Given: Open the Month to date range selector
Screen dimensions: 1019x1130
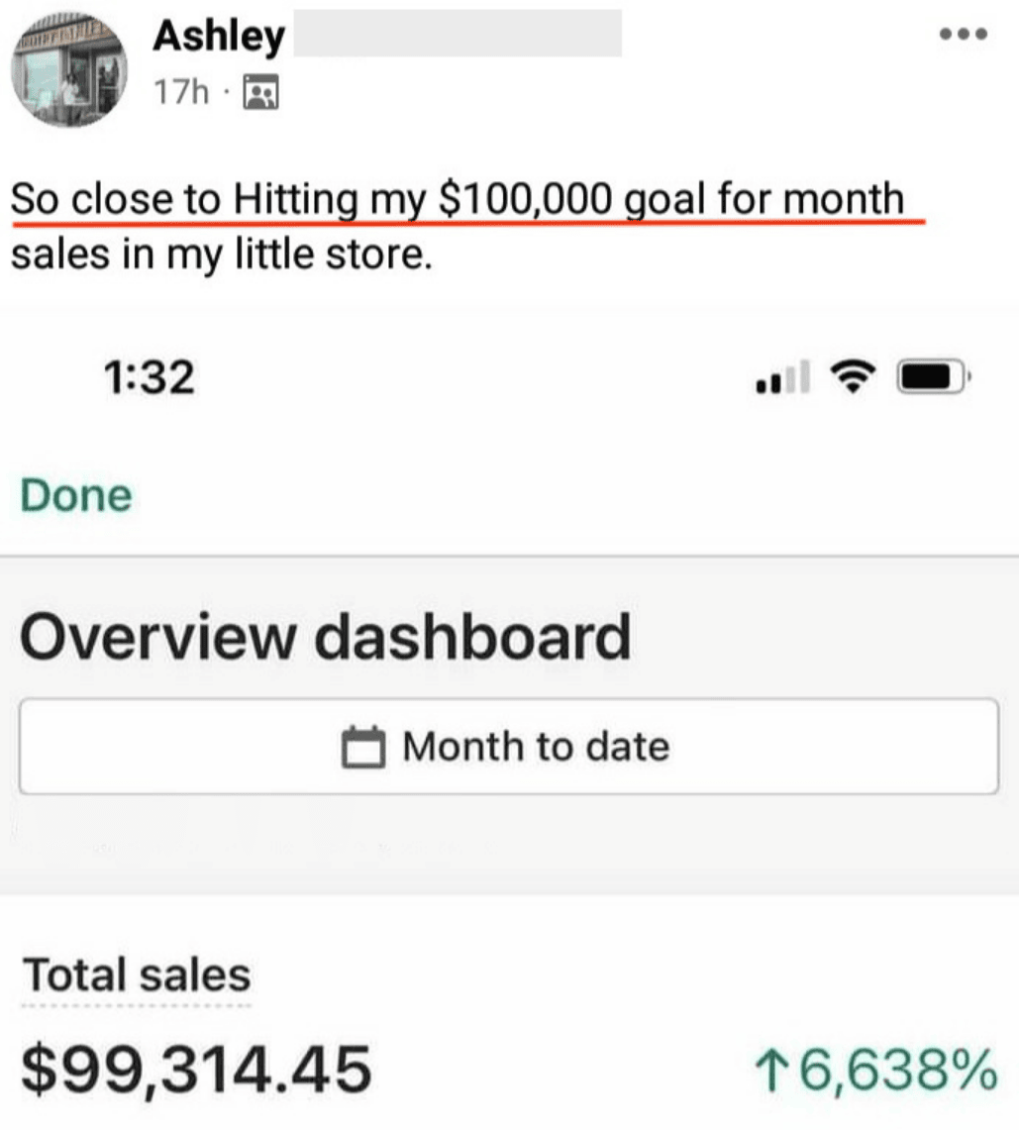Looking at the screenshot, I should pos(509,747).
